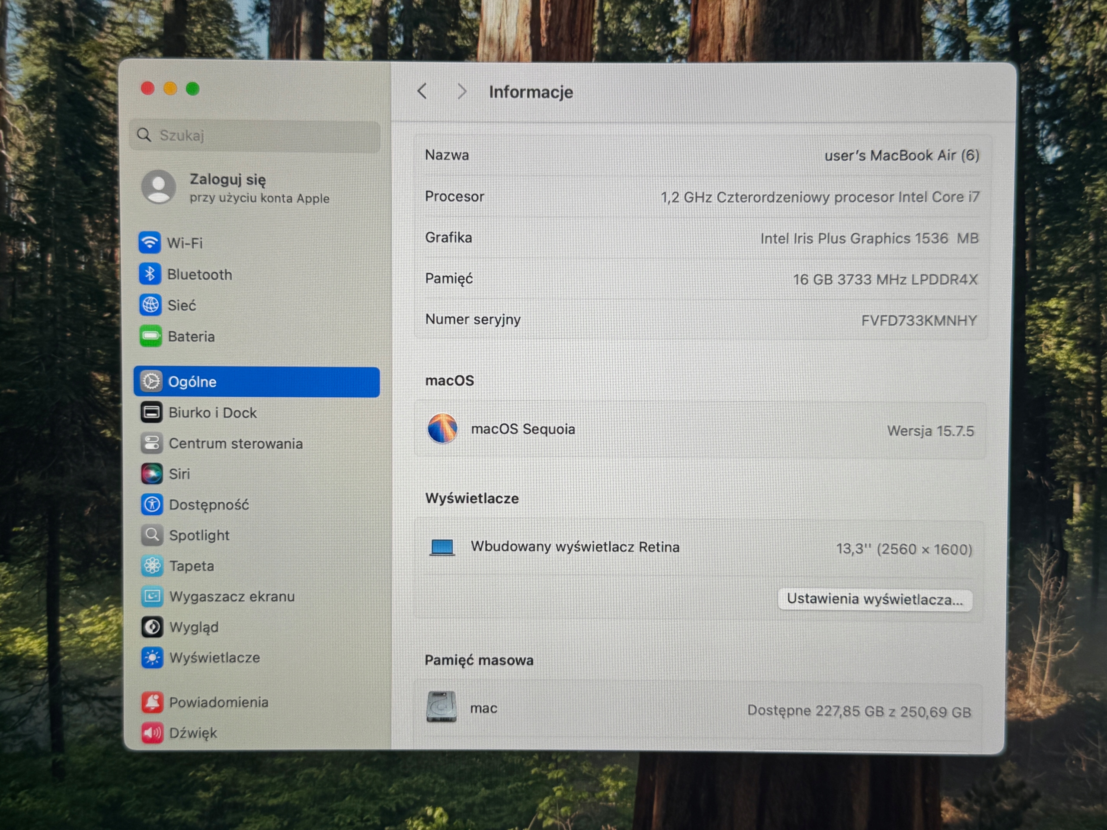Click the 16 GB 3733 MHz LPDDR4X value
The image size is (1107, 830).
(885, 280)
